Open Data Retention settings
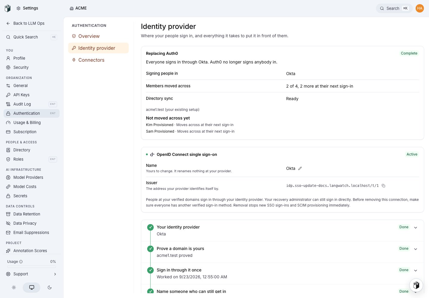This screenshot has height=298, width=429. pos(32,214)
